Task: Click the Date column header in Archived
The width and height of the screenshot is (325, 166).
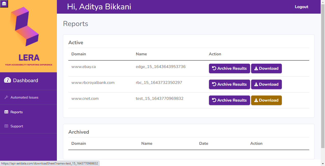Action: 204,144
